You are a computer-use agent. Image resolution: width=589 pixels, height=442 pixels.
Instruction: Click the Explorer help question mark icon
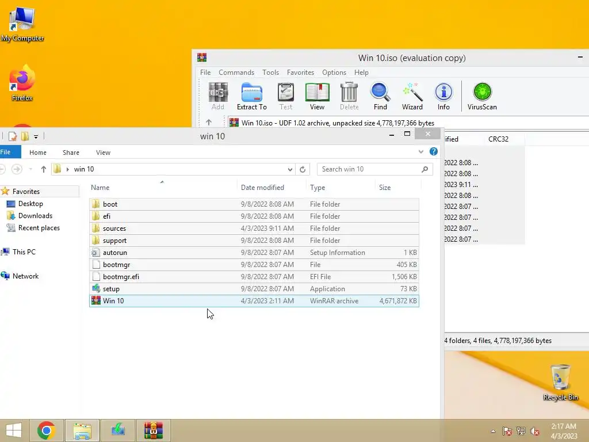coord(434,151)
